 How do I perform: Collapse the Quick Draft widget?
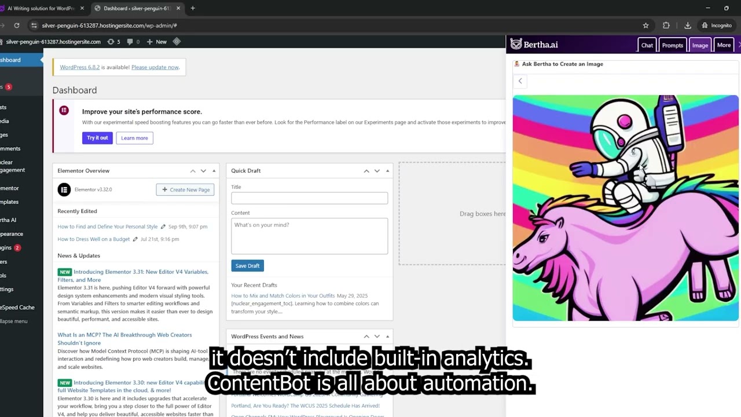tap(387, 171)
